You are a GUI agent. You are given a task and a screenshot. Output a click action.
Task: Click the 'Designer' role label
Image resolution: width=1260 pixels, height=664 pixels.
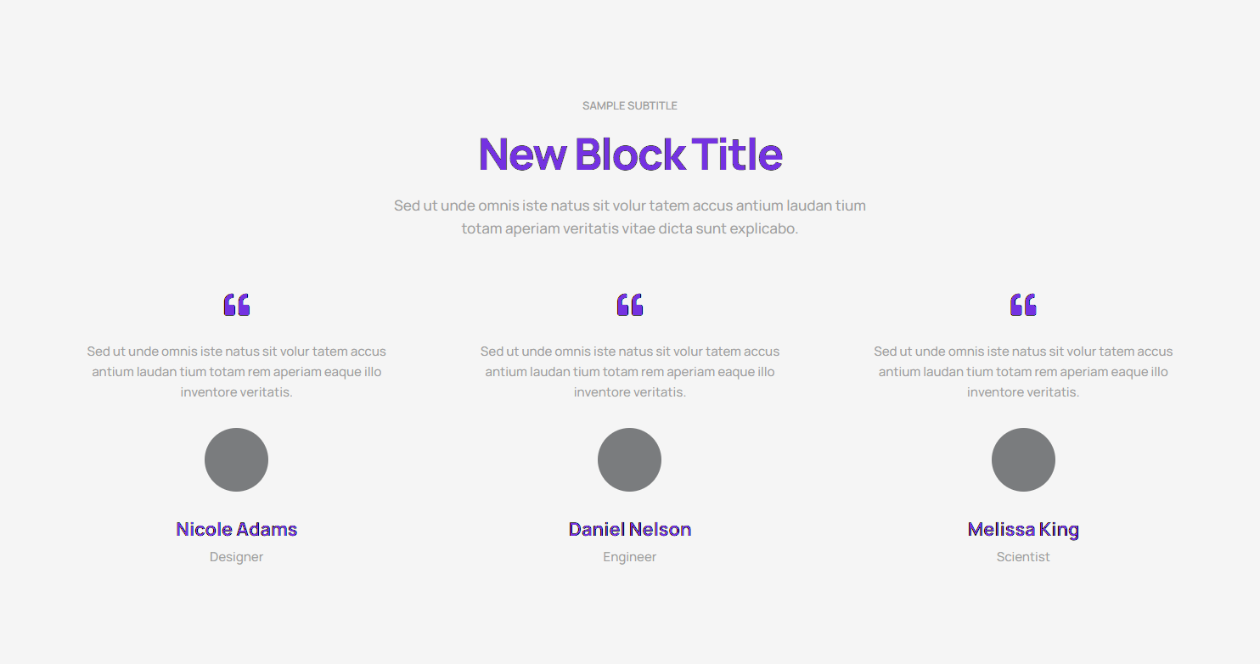(x=237, y=557)
